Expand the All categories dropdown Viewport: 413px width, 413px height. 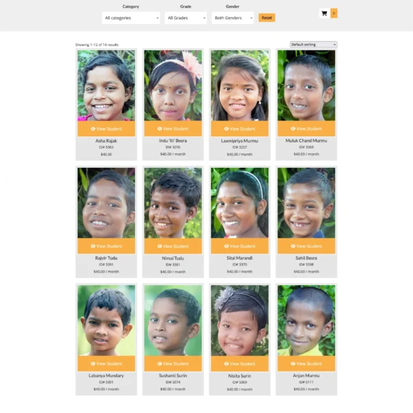(131, 18)
